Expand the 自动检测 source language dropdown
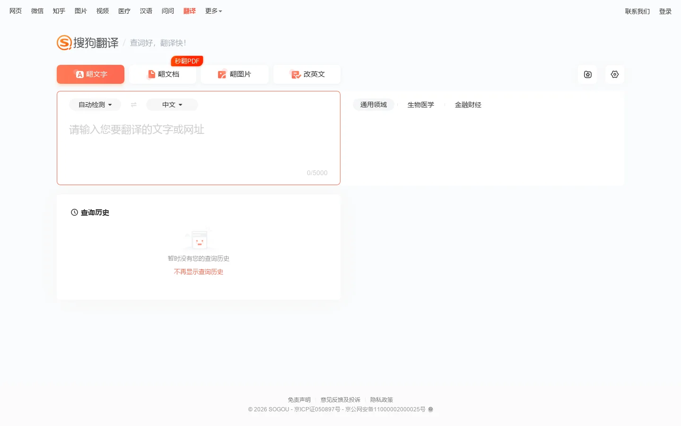This screenshot has height=426, width=681. point(95,105)
